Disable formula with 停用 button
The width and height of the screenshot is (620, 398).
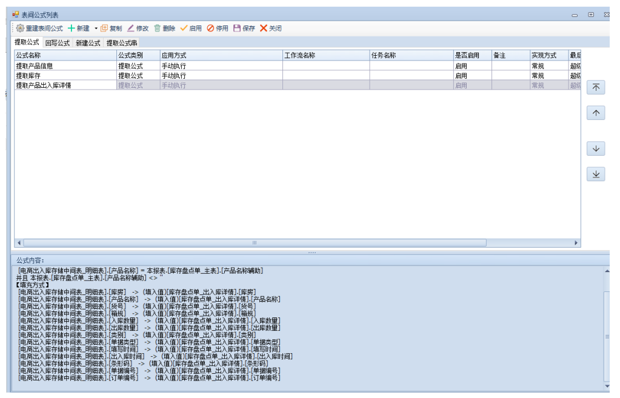pos(218,28)
